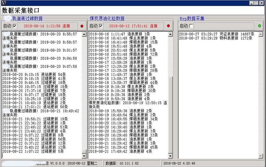Minimize the 数据采集接口 window
Viewport: 266px width, 167px height.
tap(252, 3)
